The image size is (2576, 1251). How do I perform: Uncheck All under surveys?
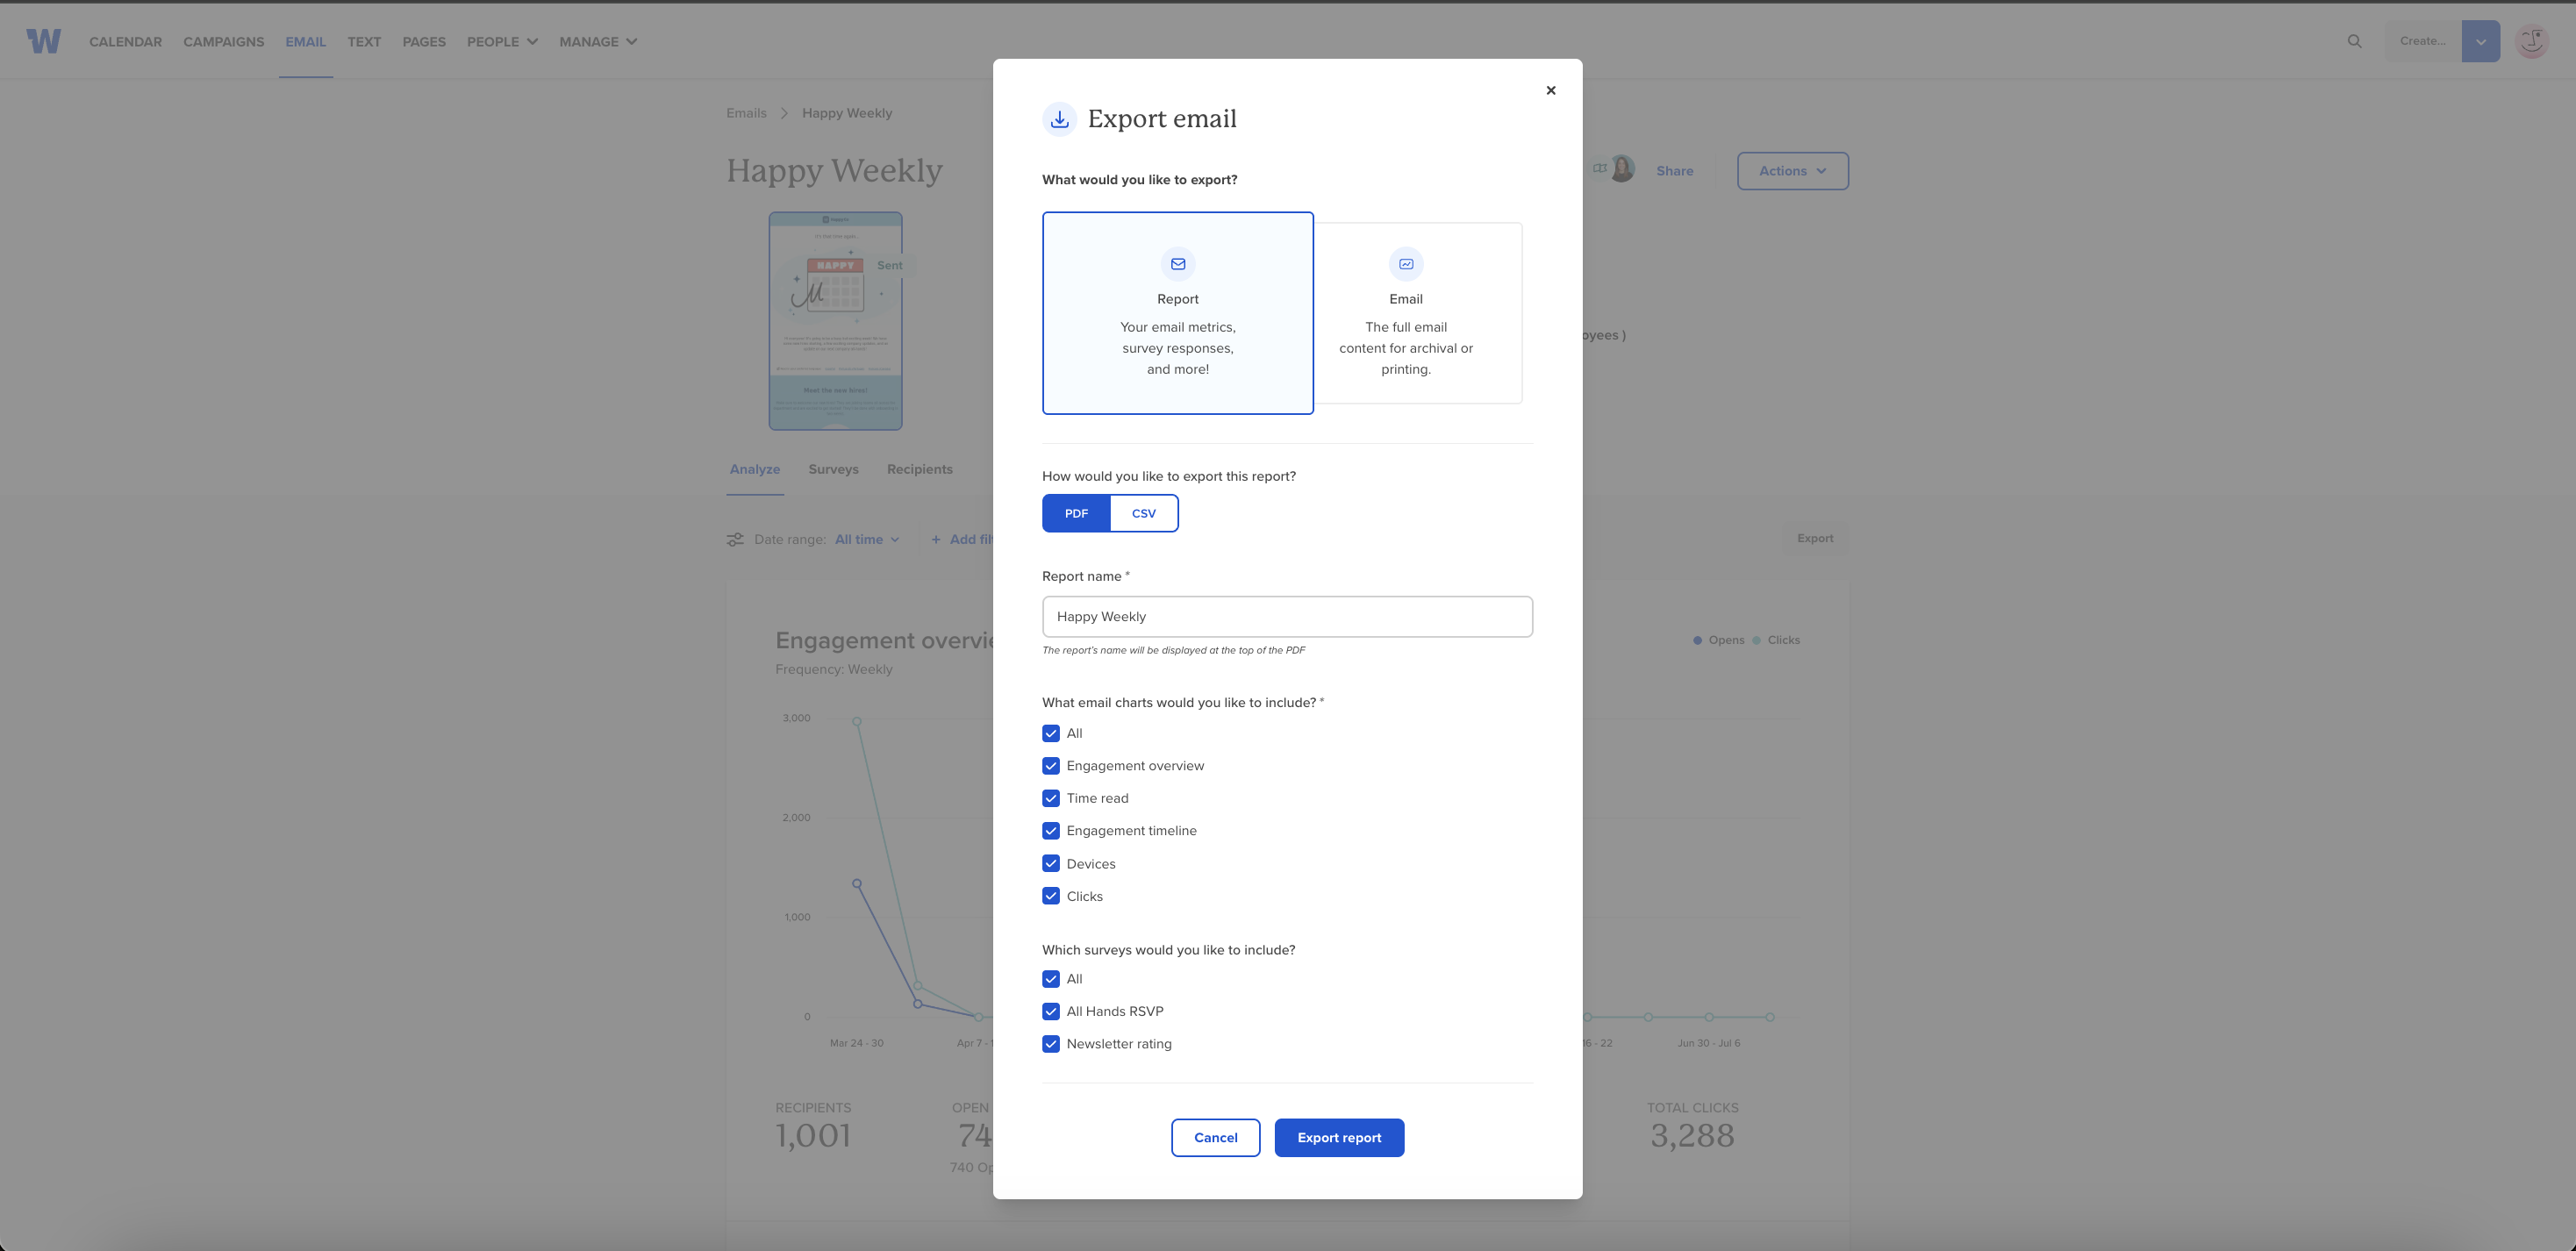[x=1051, y=979]
